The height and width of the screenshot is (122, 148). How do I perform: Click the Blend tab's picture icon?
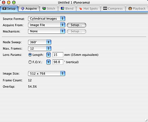point(63,8)
